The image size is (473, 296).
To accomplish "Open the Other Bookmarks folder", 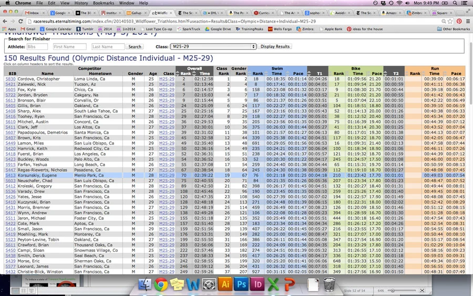I will coord(454,29).
